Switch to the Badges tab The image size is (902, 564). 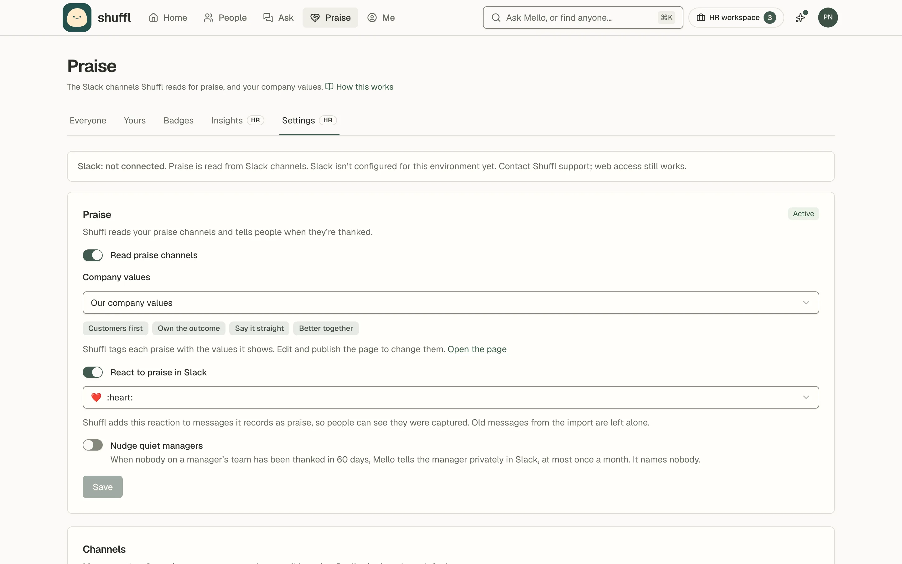[x=179, y=121]
